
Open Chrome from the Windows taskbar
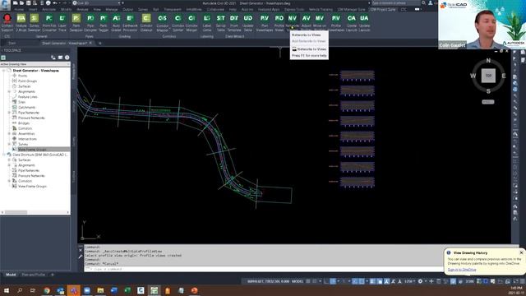(47, 290)
